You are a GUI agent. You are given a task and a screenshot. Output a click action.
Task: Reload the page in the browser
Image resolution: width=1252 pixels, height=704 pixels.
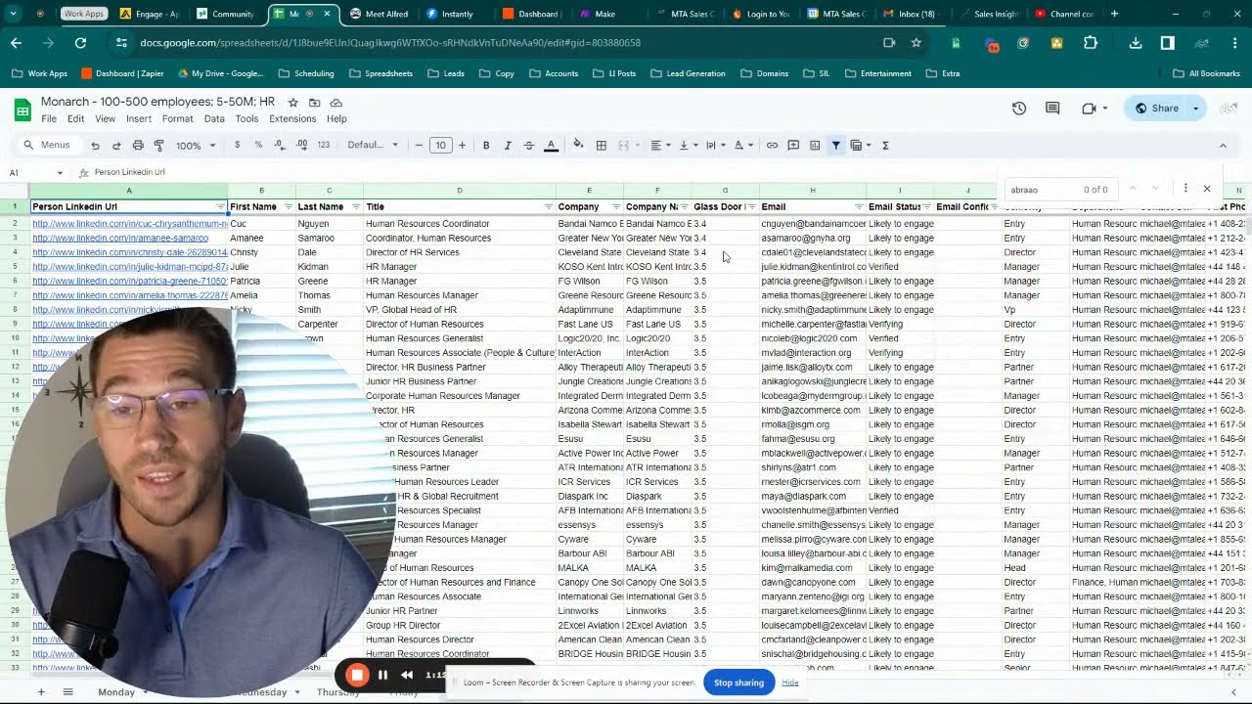80,43
